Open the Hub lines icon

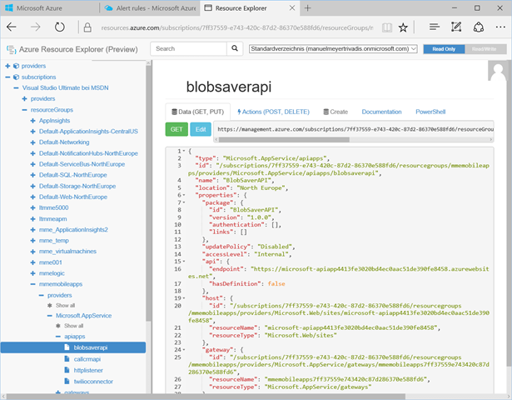[x=435, y=27]
